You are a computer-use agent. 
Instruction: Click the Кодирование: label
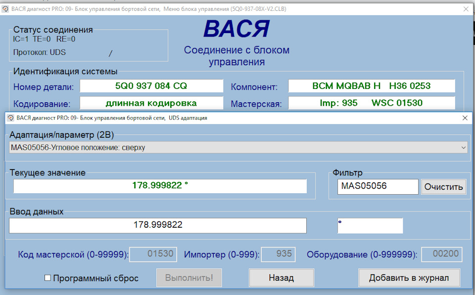(42, 104)
